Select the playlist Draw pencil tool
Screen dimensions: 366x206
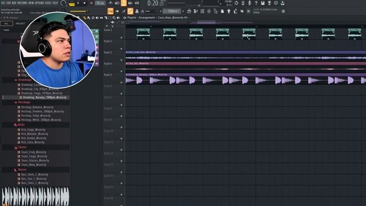point(85,18)
